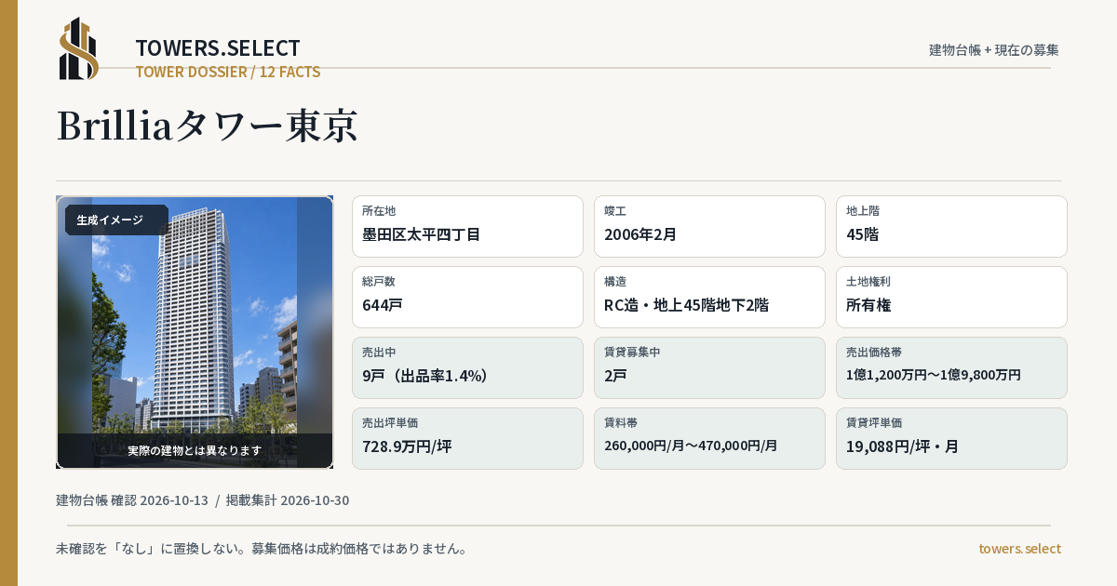1117x586 pixels.
Task: Click the 建物台帳 + 現在の募集 header label
Action: pos(994,49)
